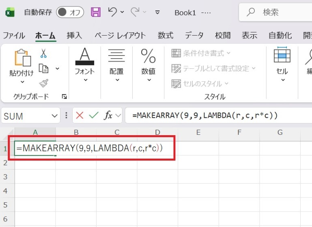Open the ページ レイアウト tab
Image resolution: width=312 pixels, height=227 pixels.
120,36
